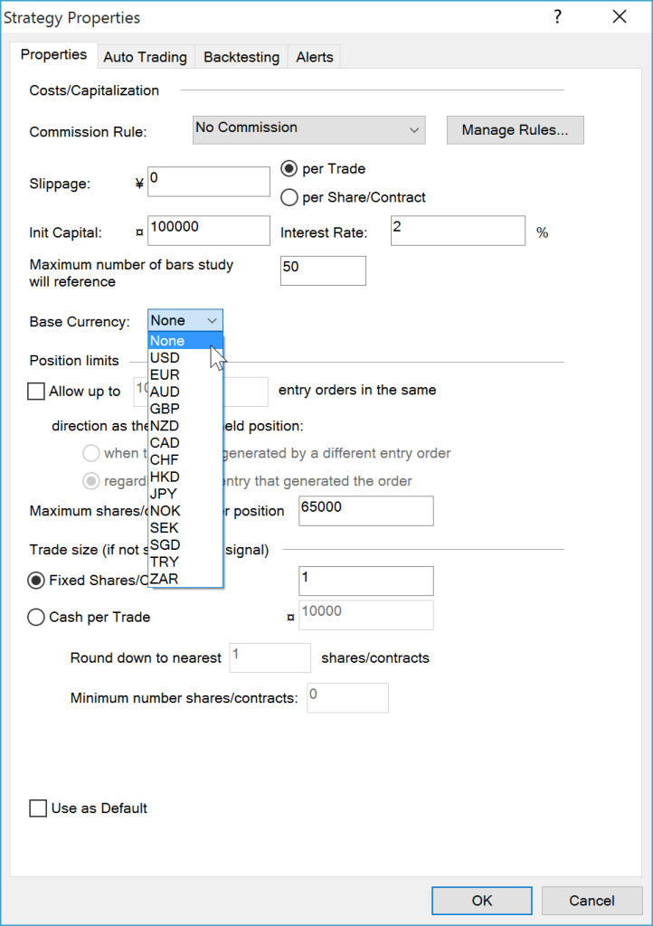The image size is (653, 926).
Task: Choose HKD as base currency
Action: pos(185,477)
